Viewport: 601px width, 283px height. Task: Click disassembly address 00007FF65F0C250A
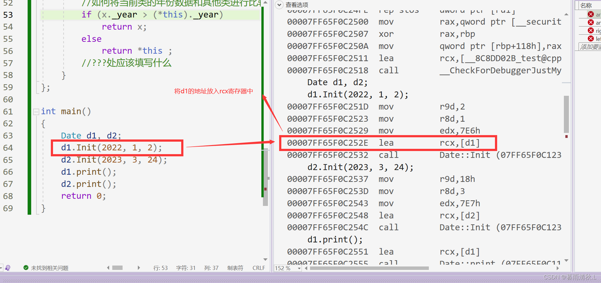point(327,46)
